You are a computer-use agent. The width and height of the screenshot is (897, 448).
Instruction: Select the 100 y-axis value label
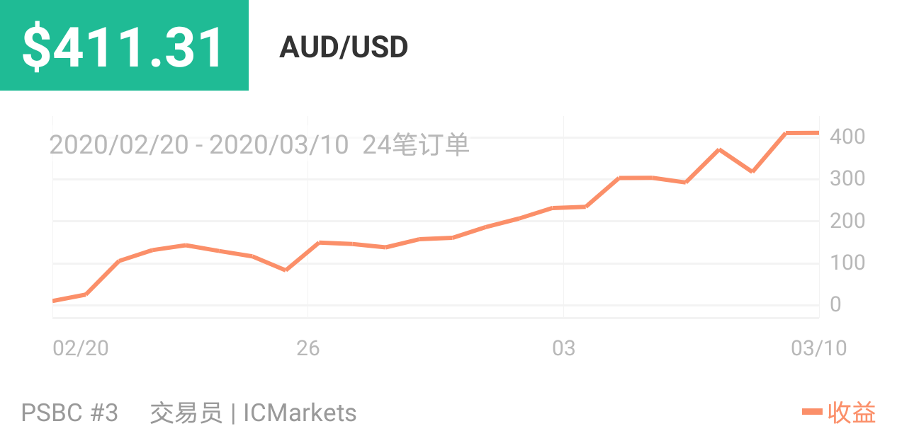click(x=847, y=263)
